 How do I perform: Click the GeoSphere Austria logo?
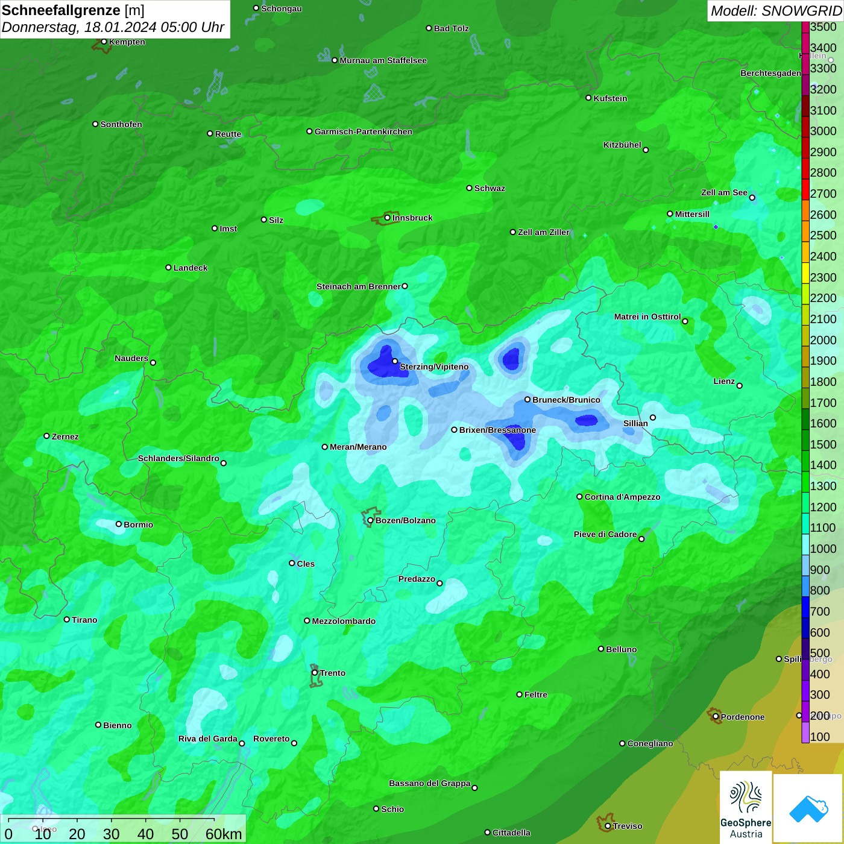pyautogui.click(x=746, y=808)
